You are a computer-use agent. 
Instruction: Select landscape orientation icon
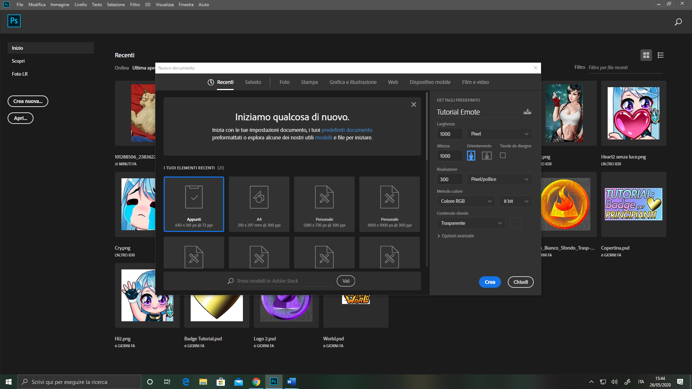point(487,156)
